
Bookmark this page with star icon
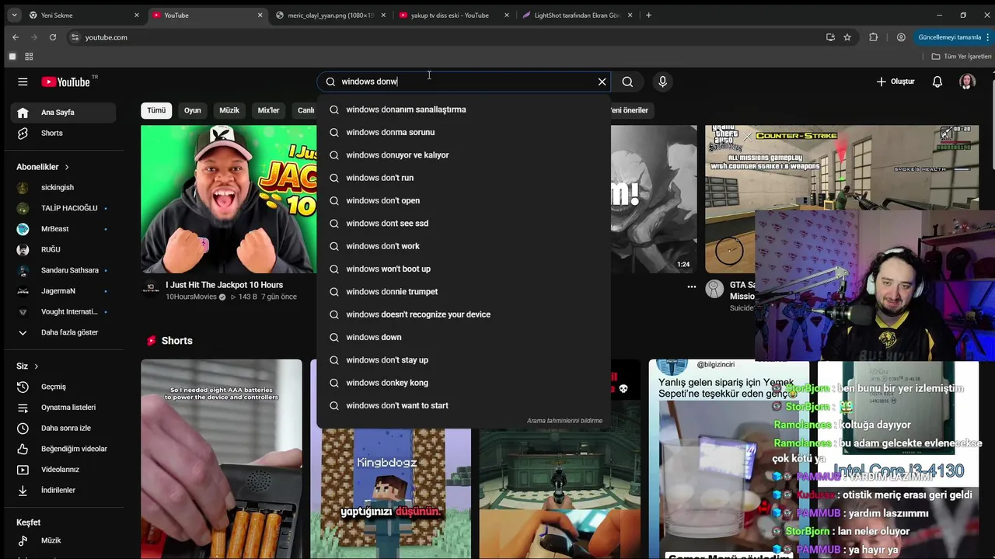847,37
